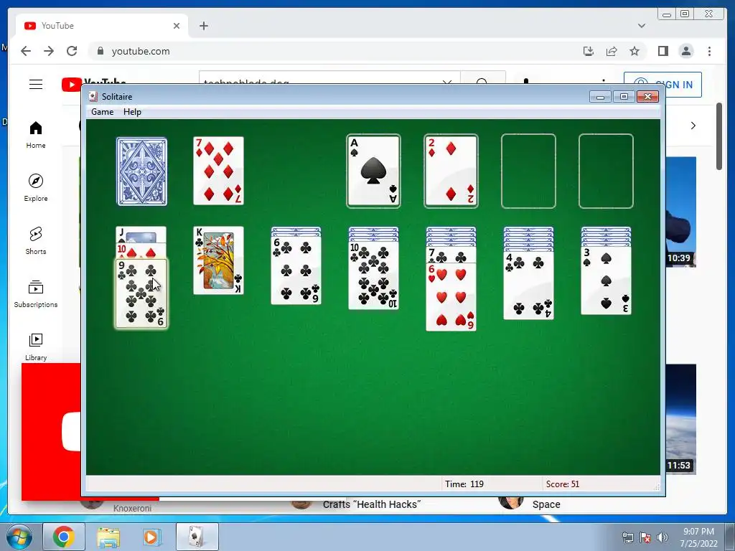Open the YouTube hamburger guide menu
The image size is (735, 551).
tap(36, 85)
